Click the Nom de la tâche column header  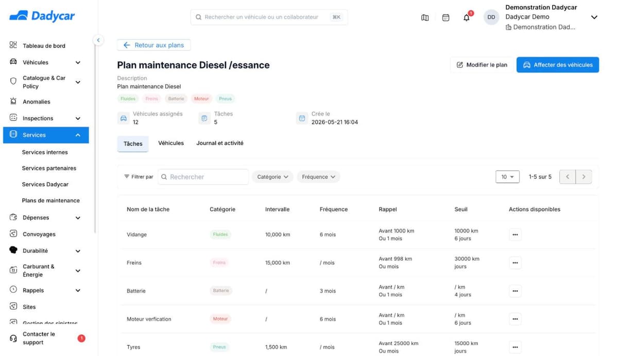pyautogui.click(x=148, y=209)
